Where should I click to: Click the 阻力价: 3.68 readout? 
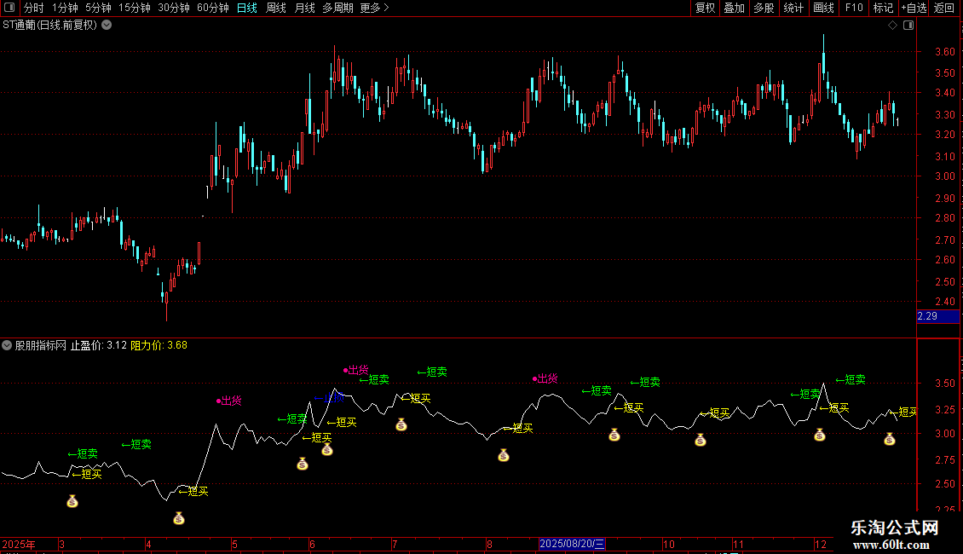(x=159, y=345)
